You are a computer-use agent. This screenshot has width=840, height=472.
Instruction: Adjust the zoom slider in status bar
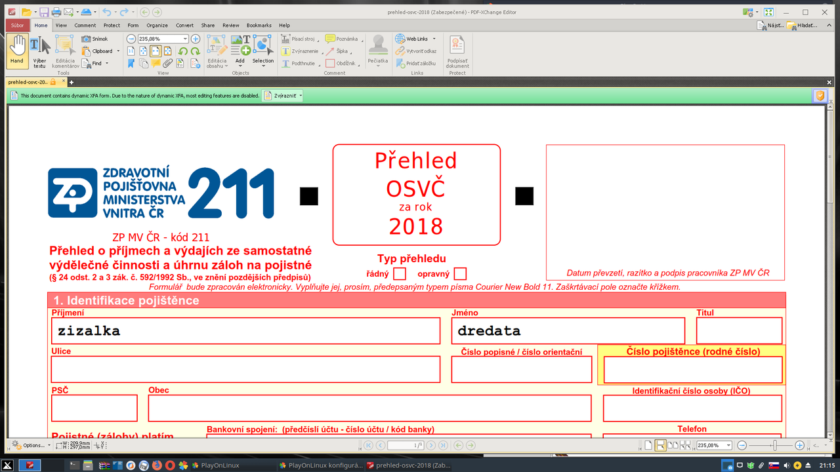(774, 445)
